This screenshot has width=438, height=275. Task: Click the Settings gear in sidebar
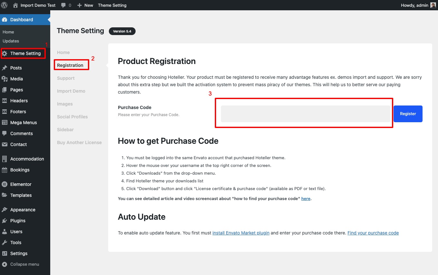(x=5, y=253)
